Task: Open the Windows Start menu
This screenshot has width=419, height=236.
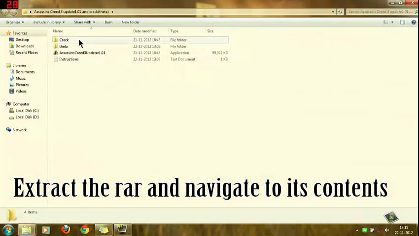Action: click(x=8, y=230)
